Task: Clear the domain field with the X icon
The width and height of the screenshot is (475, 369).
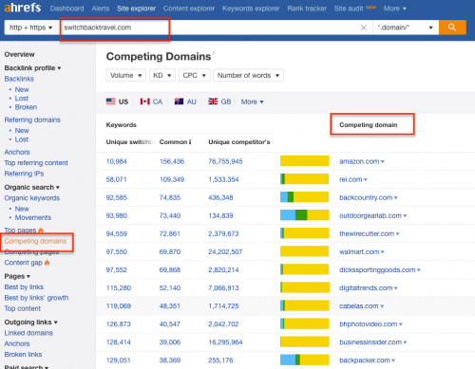Action: click(x=364, y=28)
